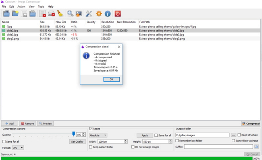This screenshot has width=262, height=160.
Task: Click the orange gear update icon
Action: coord(99,14)
